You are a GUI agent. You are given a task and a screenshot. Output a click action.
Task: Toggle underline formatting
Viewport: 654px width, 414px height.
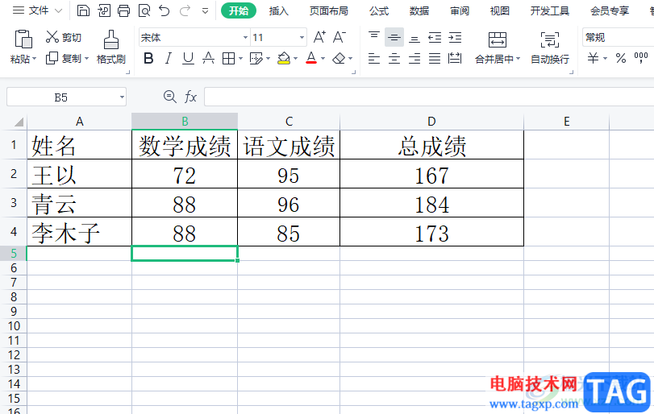(188, 58)
